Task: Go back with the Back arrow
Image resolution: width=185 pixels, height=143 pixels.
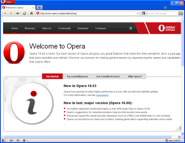Action: coord(5,13)
